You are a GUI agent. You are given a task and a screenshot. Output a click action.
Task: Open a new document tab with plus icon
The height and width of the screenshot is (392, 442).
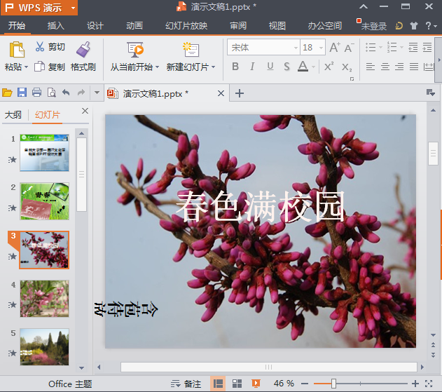[240, 93]
